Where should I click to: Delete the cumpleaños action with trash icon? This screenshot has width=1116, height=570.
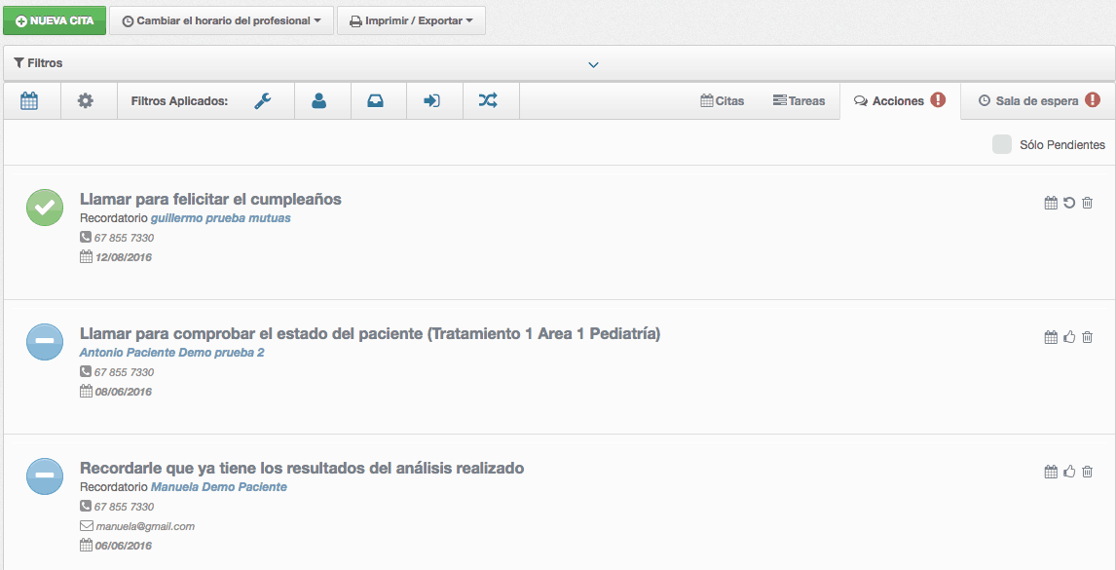coord(1087,203)
